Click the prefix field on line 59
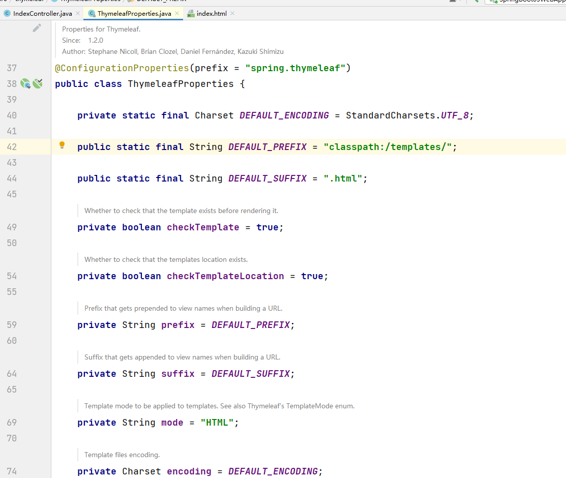 [178, 325]
